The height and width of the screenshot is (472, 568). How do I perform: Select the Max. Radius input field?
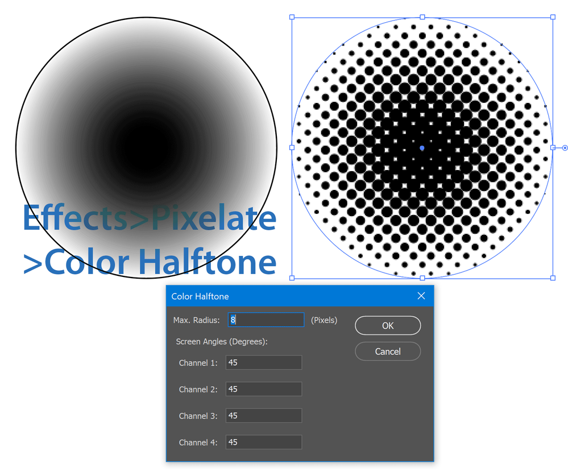[266, 320]
